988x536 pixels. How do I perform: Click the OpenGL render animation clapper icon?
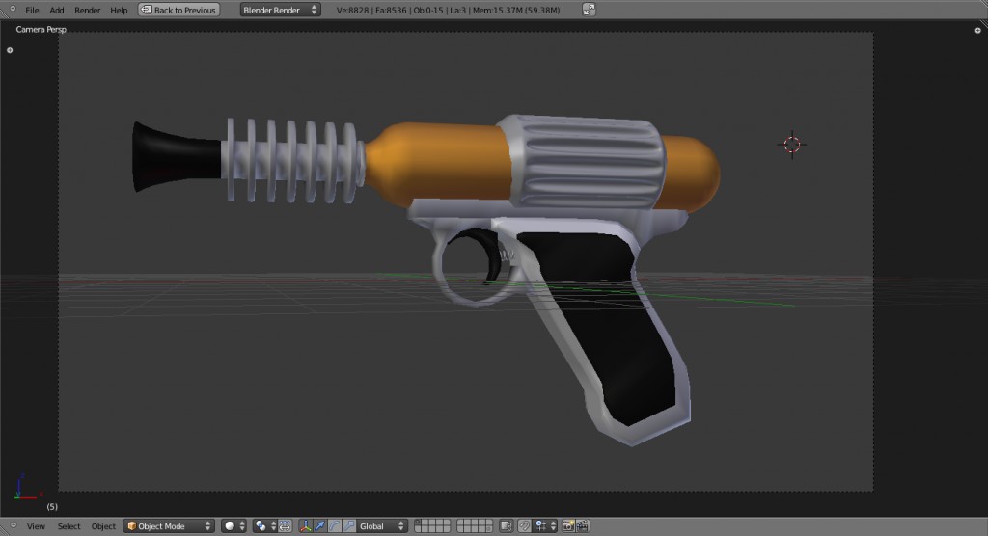(x=582, y=526)
